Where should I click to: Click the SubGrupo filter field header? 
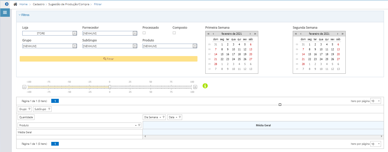[42, 109]
